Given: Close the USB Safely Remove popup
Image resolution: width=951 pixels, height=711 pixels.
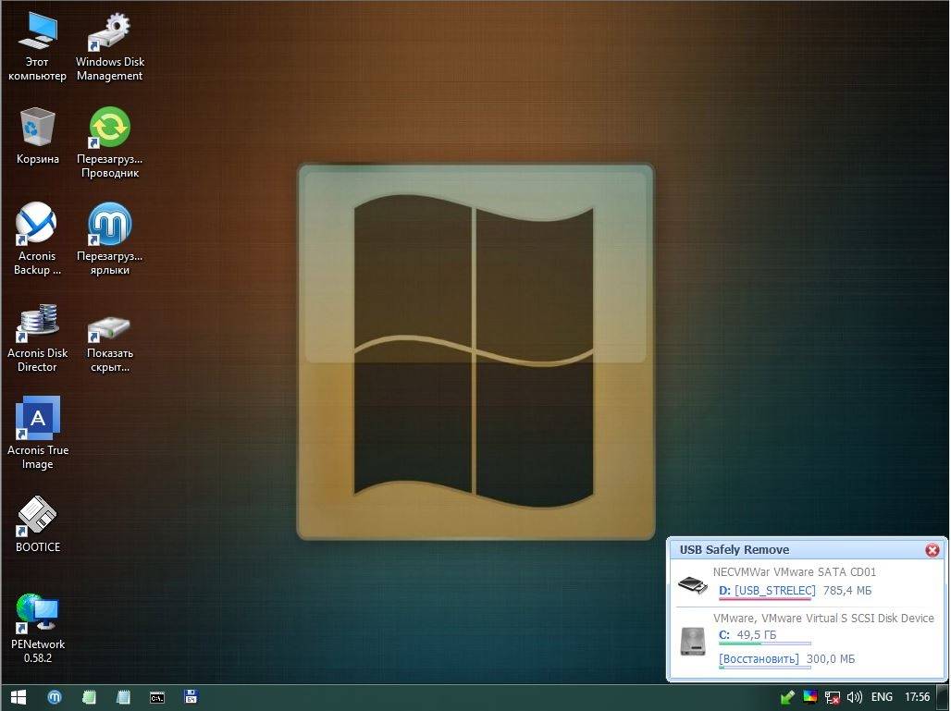Looking at the screenshot, I should [932, 550].
